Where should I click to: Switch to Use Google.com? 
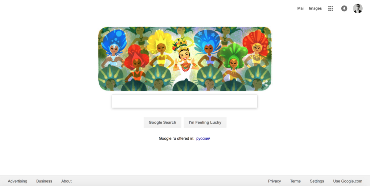[347, 181]
